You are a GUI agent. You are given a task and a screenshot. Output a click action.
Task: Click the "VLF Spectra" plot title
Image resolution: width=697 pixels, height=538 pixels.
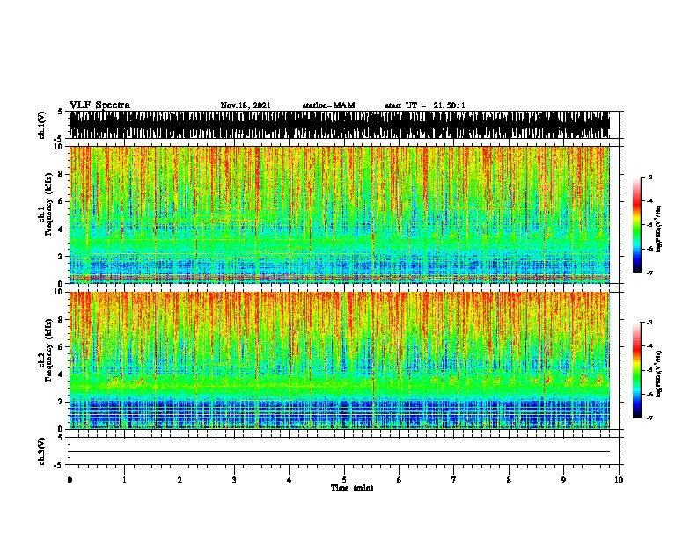[99, 105]
